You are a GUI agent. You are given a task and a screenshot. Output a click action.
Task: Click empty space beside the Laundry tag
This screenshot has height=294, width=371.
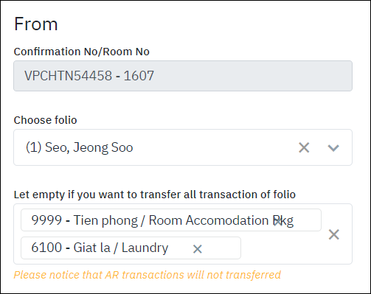pyautogui.click(x=280, y=248)
